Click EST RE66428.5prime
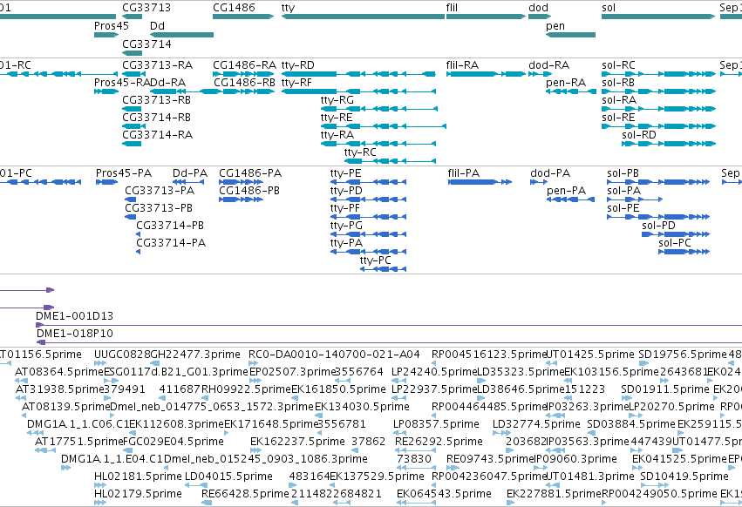The image size is (742, 507). [x=245, y=494]
